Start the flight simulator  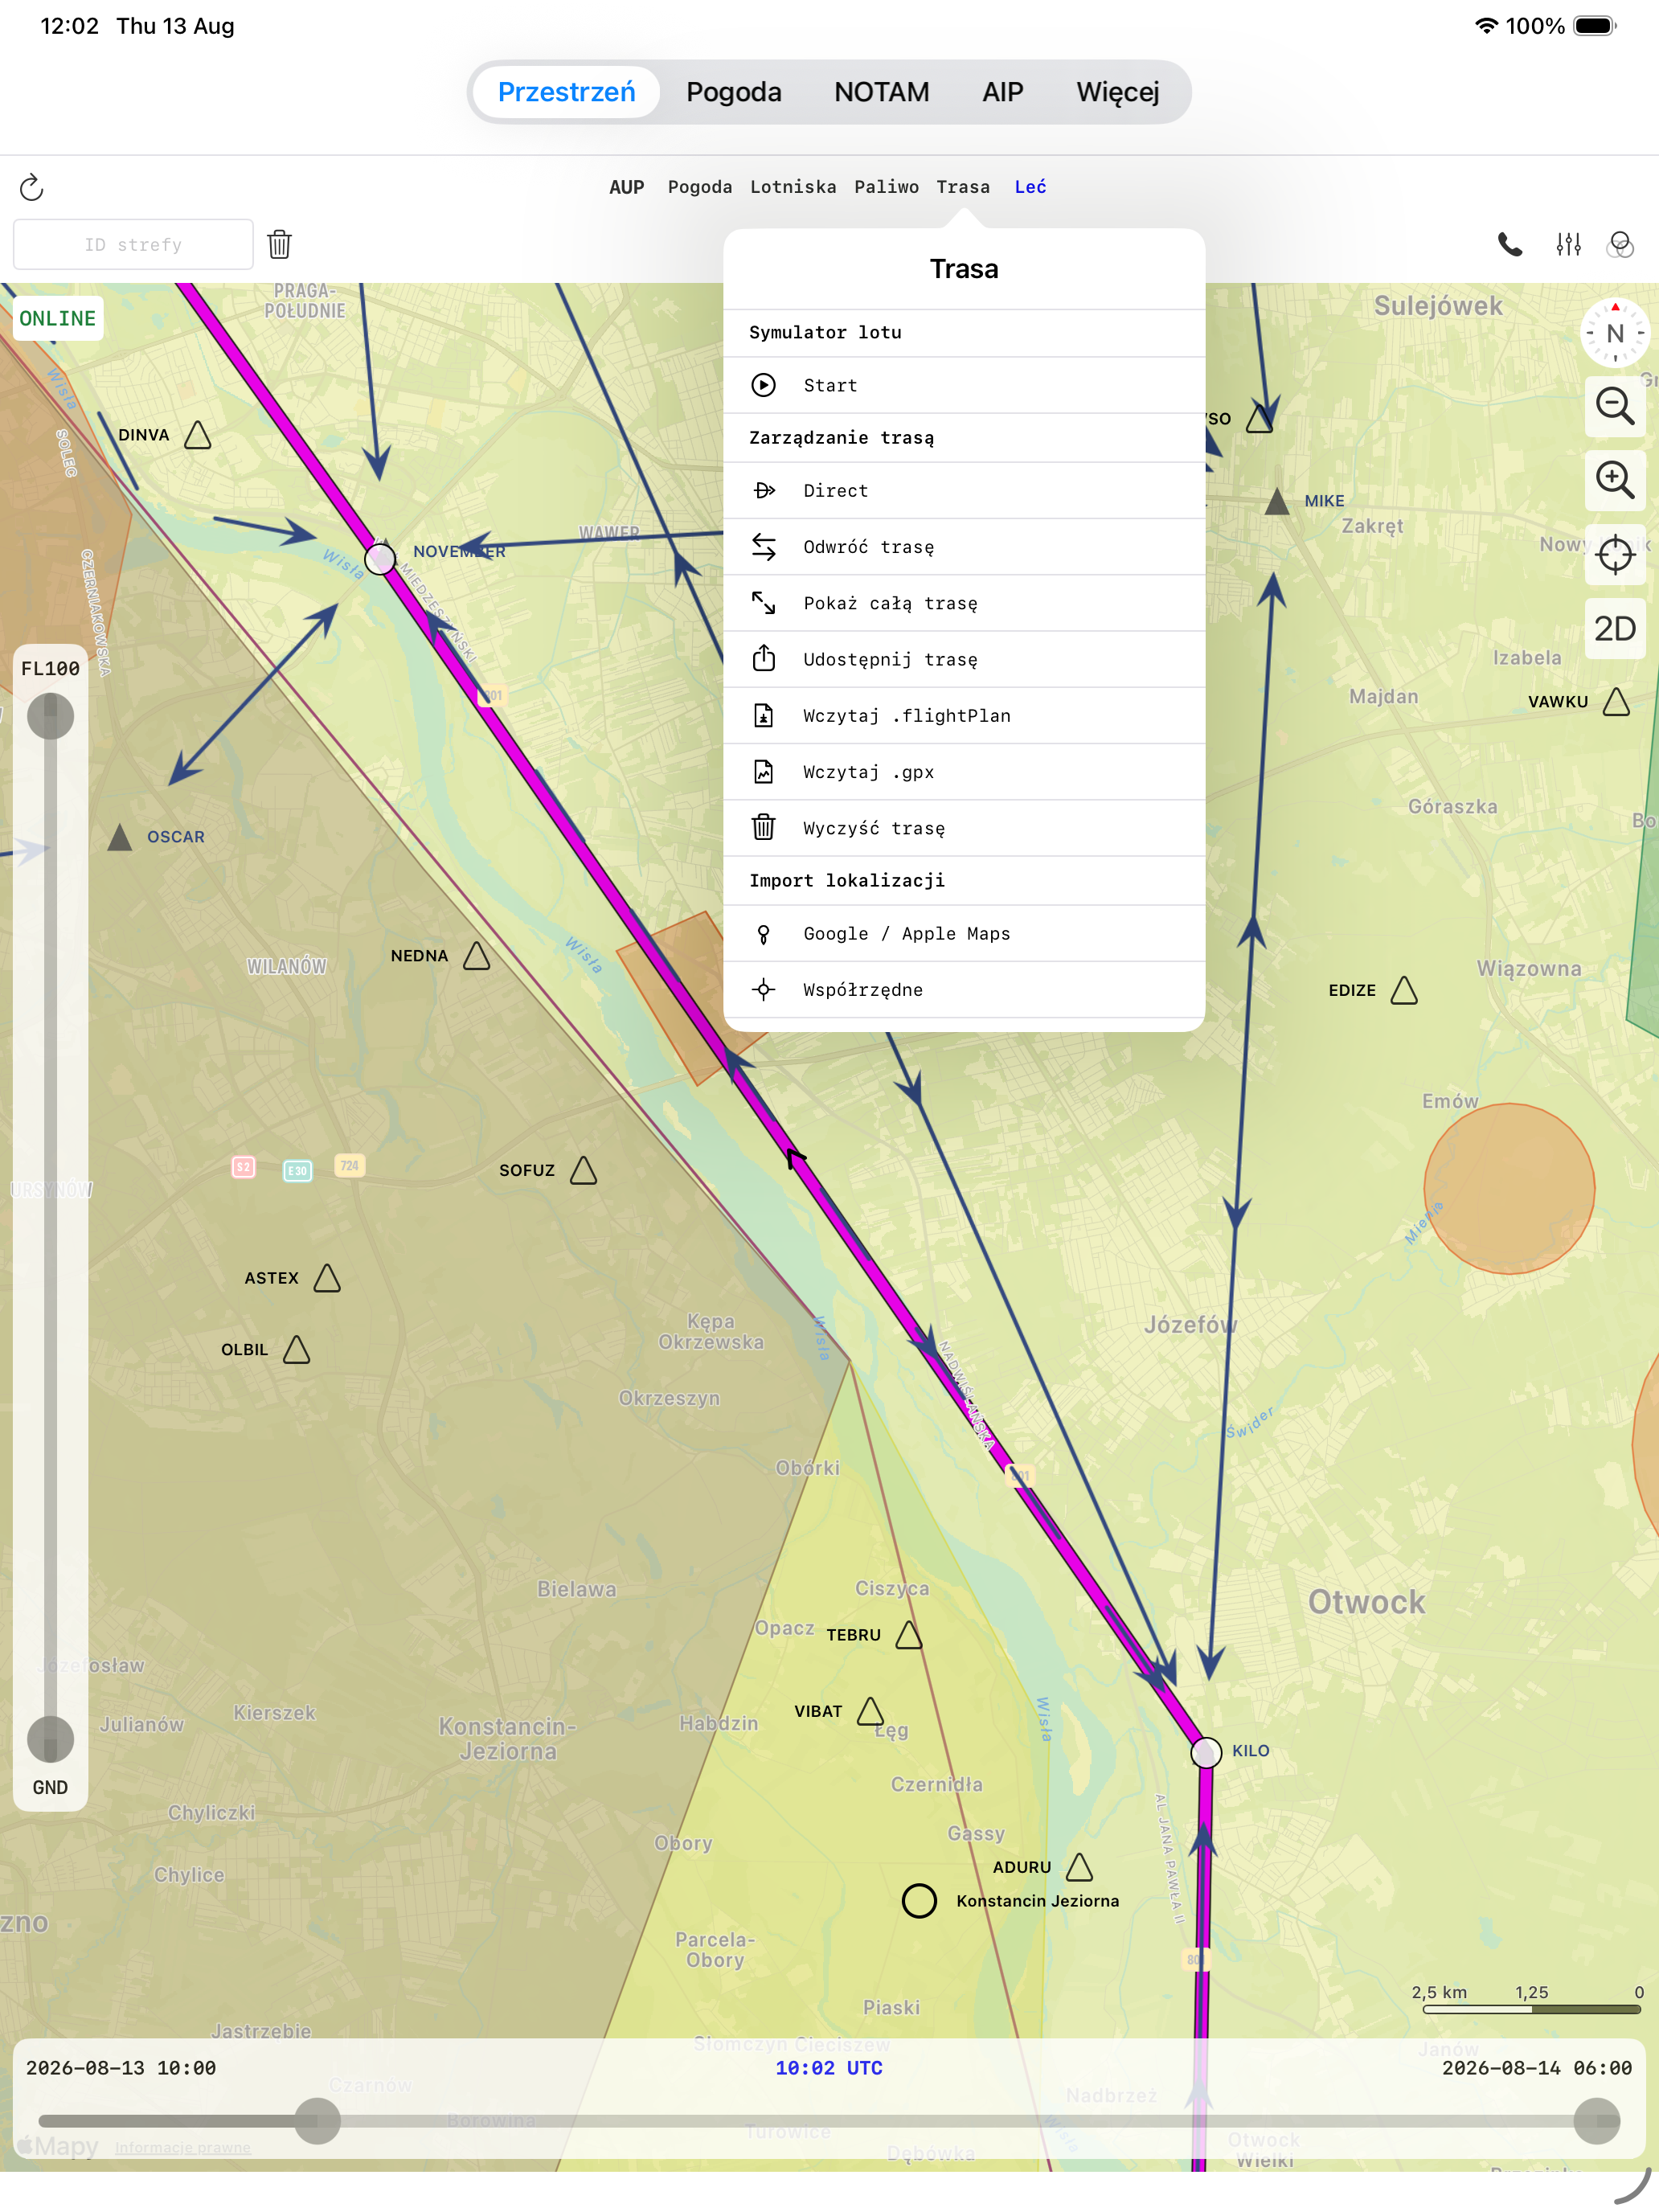(x=964, y=385)
